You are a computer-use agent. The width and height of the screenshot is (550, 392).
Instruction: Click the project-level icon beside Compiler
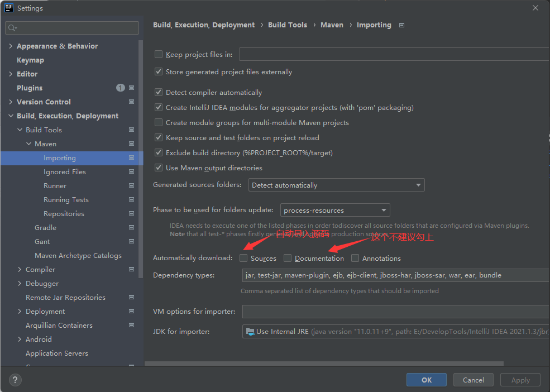pos(132,269)
